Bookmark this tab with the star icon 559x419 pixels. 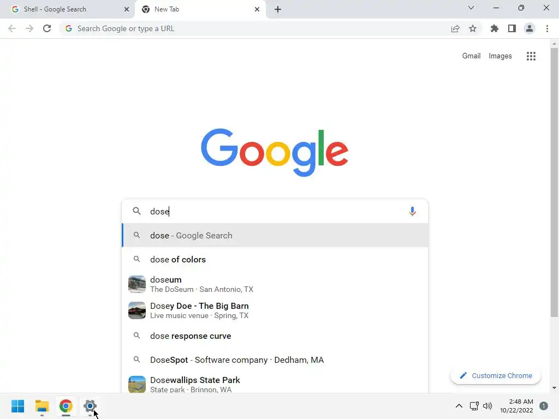tap(473, 28)
